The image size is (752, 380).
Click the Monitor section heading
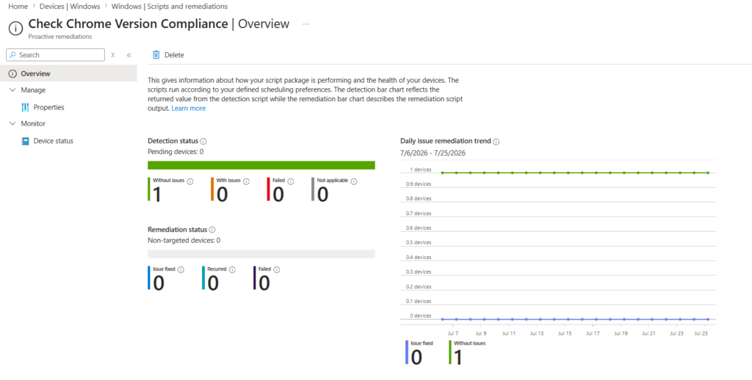(x=33, y=124)
